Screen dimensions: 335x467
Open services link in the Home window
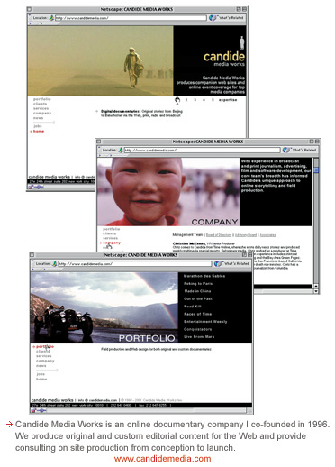(x=41, y=108)
